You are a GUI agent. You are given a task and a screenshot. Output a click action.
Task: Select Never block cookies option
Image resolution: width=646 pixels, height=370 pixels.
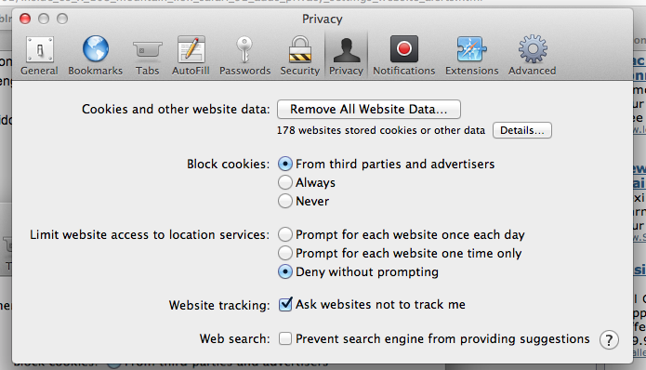(x=285, y=201)
